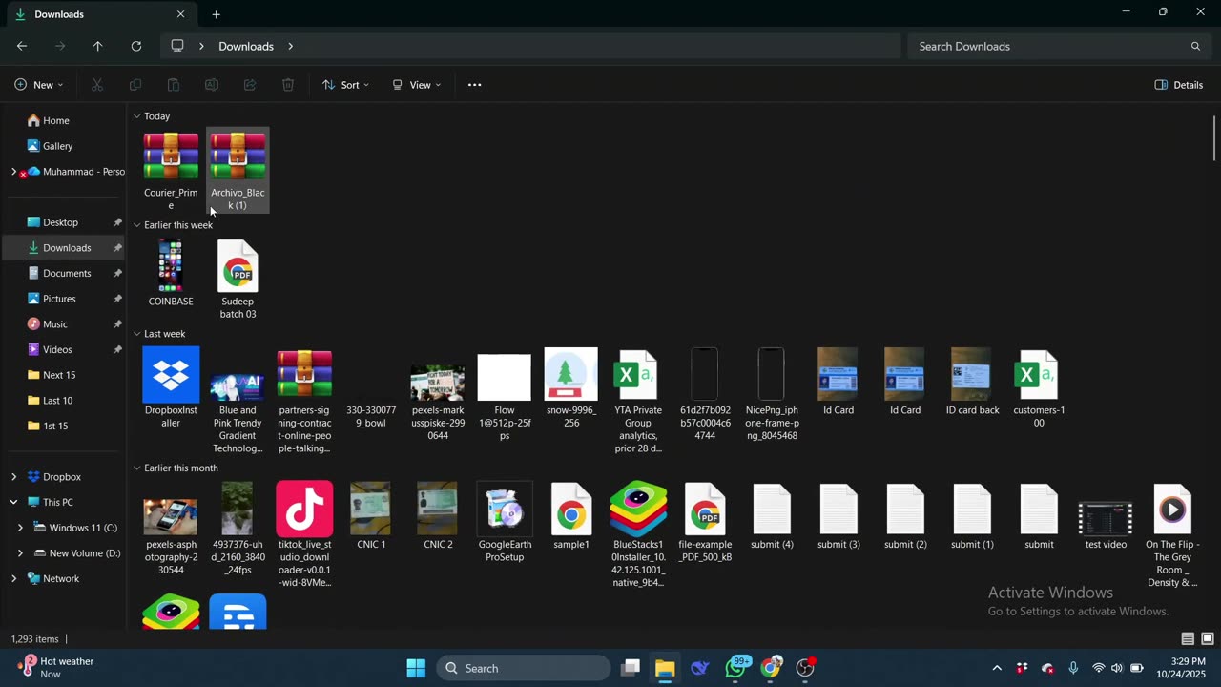Open the Windows Start menu
Image resolution: width=1221 pixels, height=687 pixels.
click(x=416, y=668)
